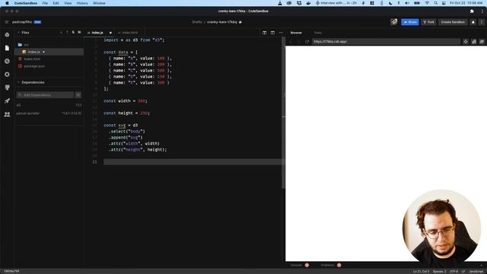Click the UTF-8 encoding status
This screenshot has width=487, height=274.
pos(454,272)
